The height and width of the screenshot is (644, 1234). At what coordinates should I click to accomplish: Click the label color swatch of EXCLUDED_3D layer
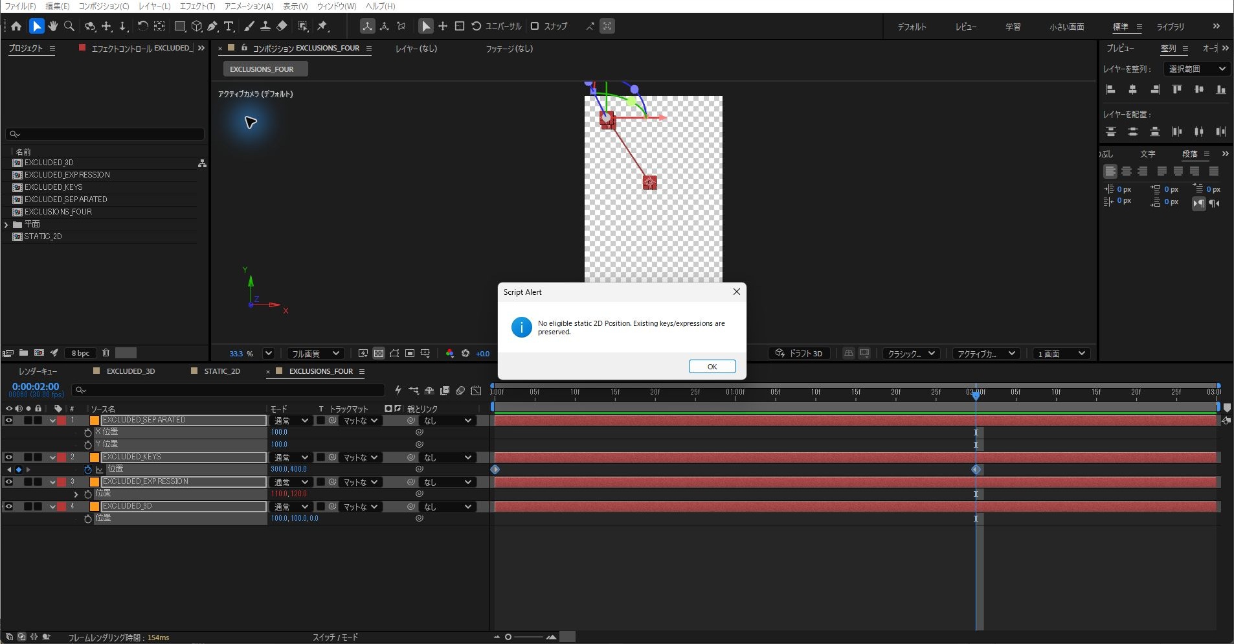click(x=62, y=507)
